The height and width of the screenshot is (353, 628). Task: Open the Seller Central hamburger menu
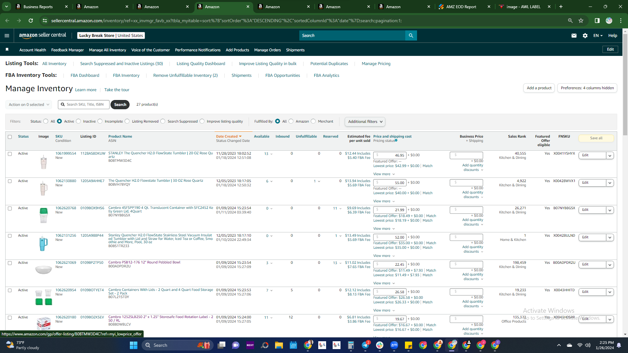pos(7,36)
